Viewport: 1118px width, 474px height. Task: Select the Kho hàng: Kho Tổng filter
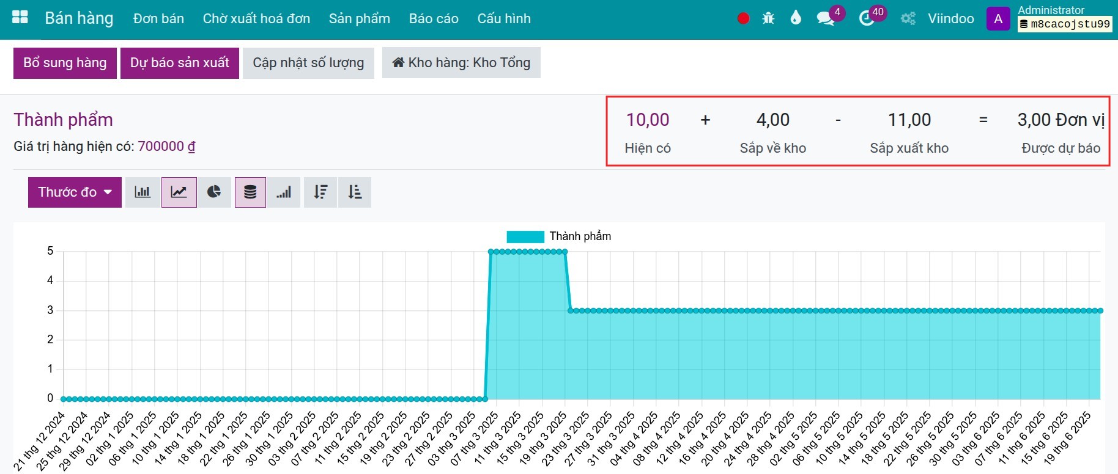point(461,63)
